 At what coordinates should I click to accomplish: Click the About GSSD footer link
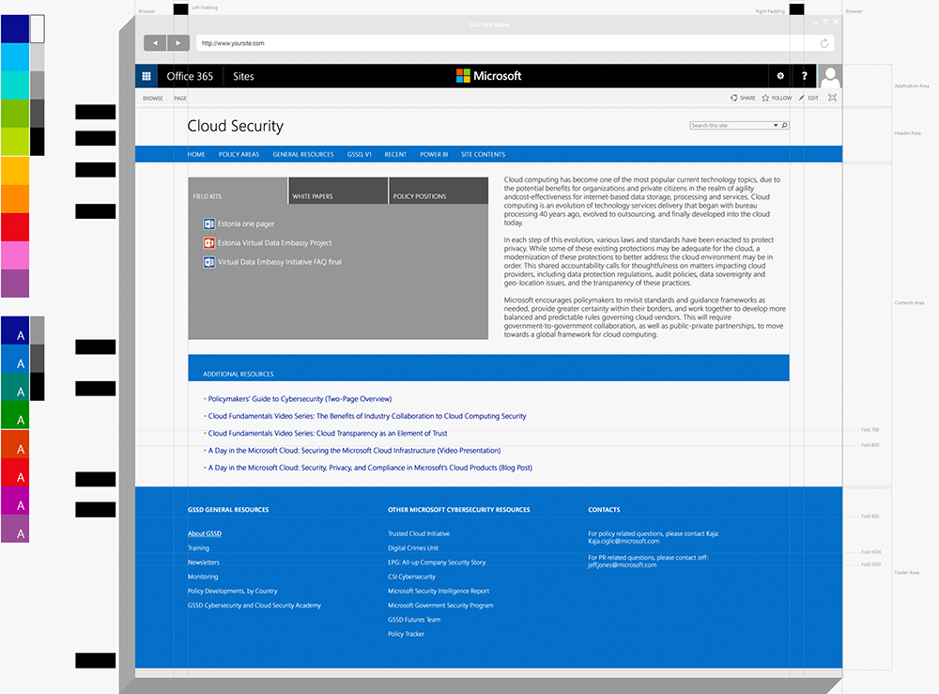click(x=204, y=532)
